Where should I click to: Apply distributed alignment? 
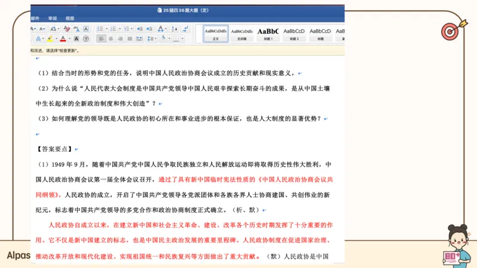click(140, 39)
